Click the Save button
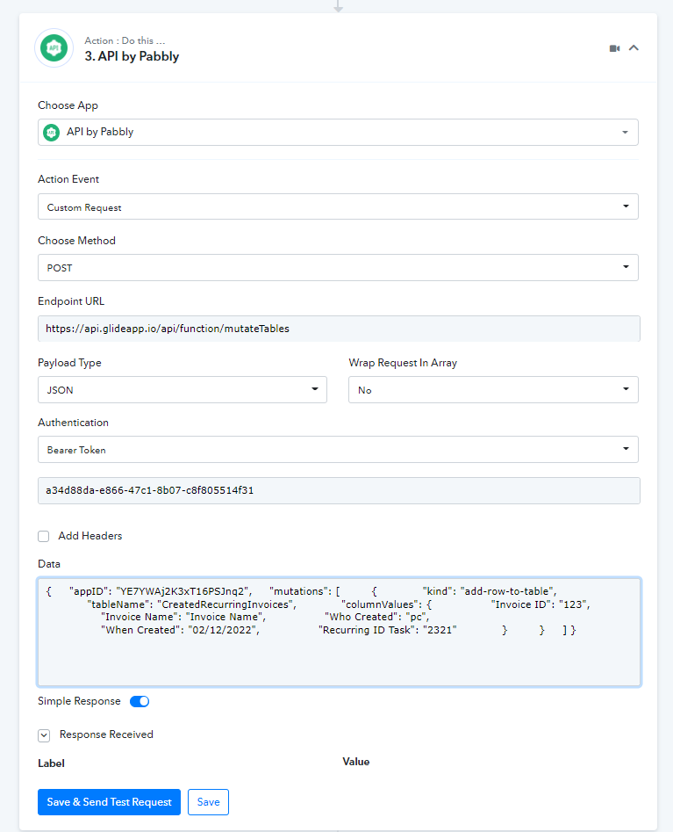 208,802
